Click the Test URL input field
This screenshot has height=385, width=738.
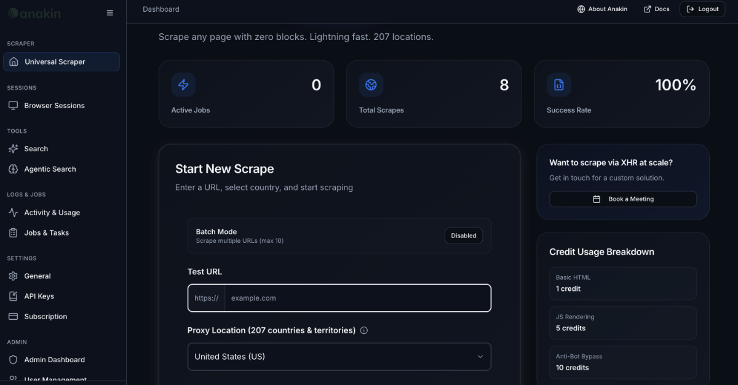(x=357, y=298)
